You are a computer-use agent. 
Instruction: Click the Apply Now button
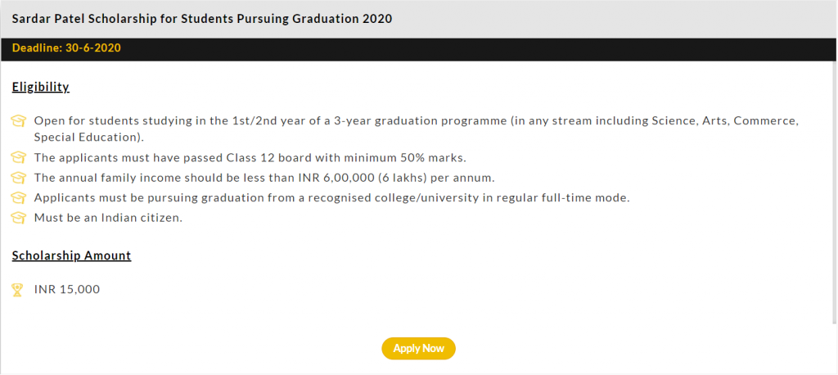[418, 348]
